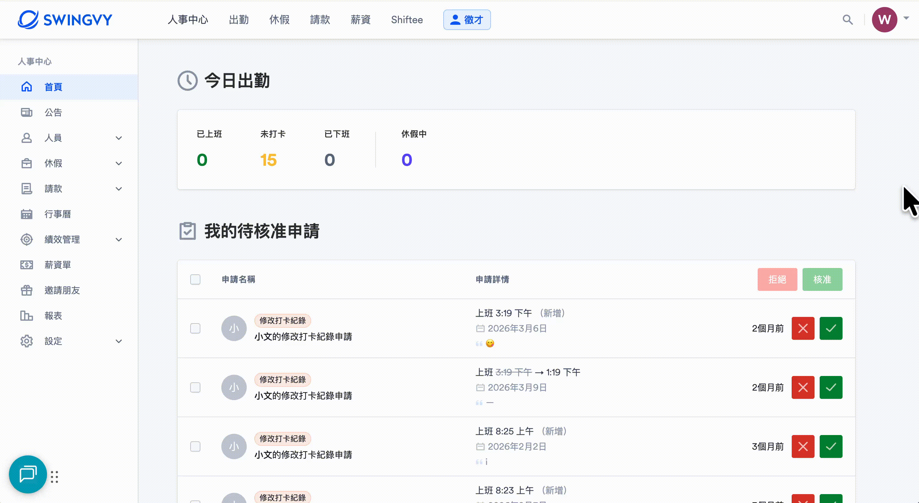
Task: Click the 徵才 recruiting button
Action: [467, 20]
